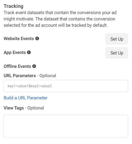Click description line starting 'Track event datasets'
This screenshot has width=132, height=144.
[60, 13]
